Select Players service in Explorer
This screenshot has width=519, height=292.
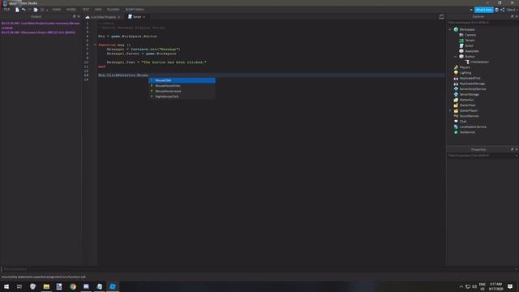(465, 67)
